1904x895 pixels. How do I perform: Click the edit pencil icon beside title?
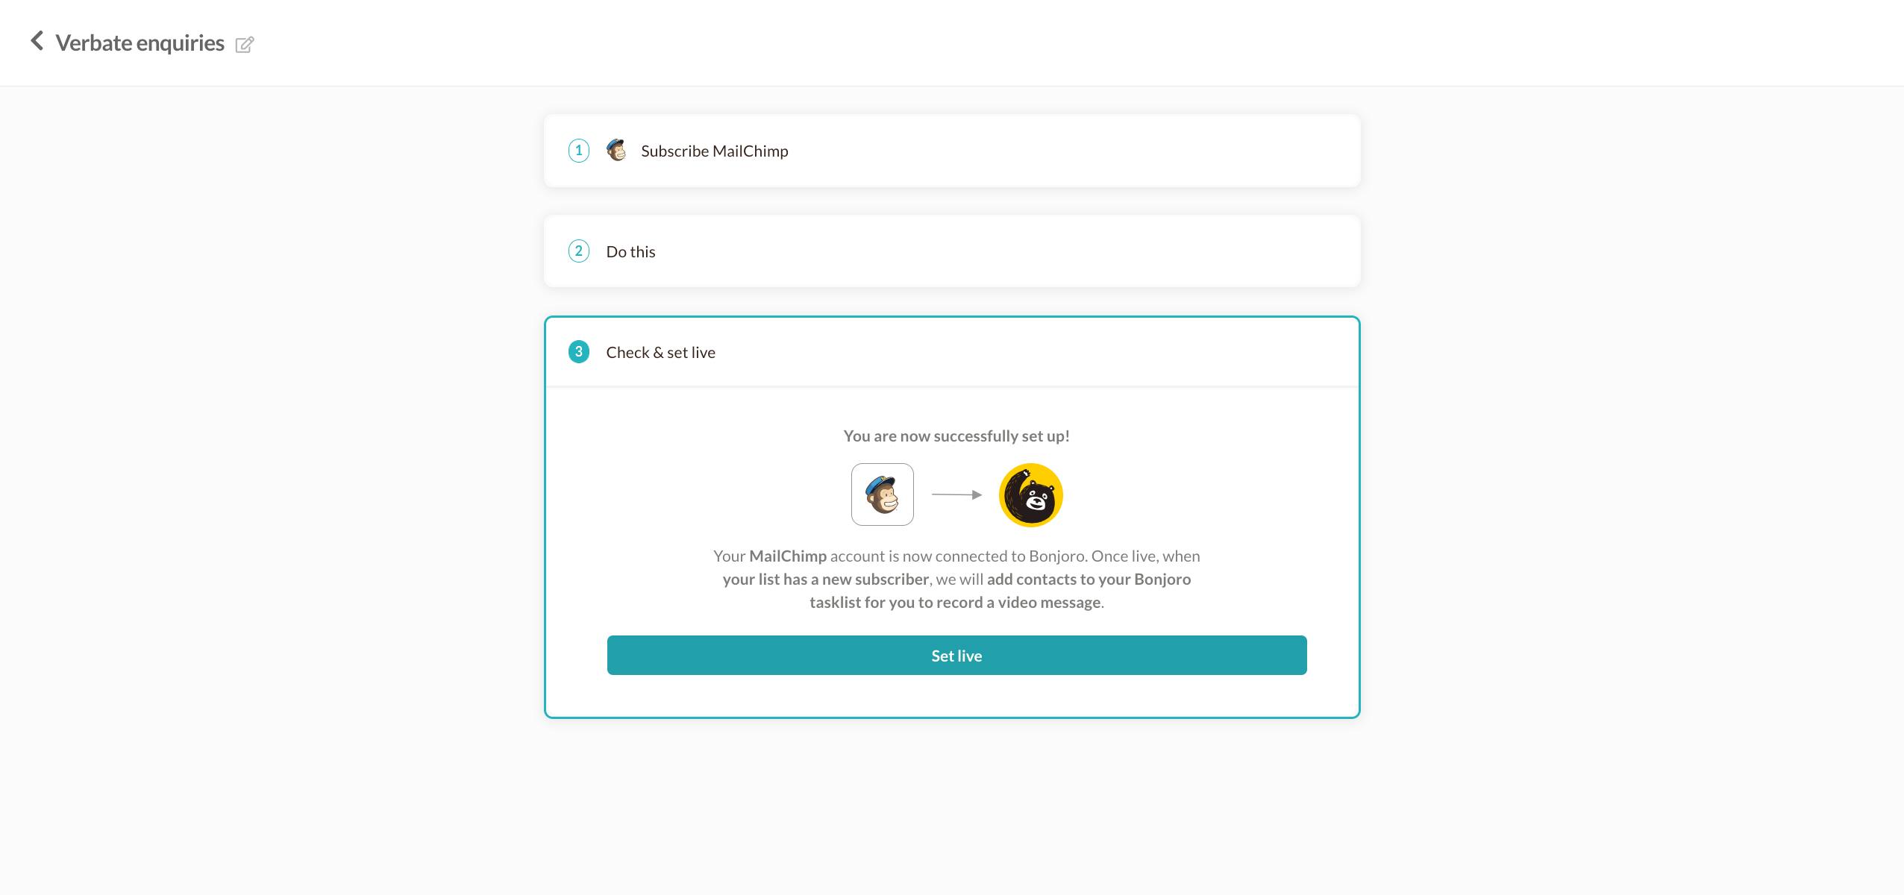coord(245,45)
